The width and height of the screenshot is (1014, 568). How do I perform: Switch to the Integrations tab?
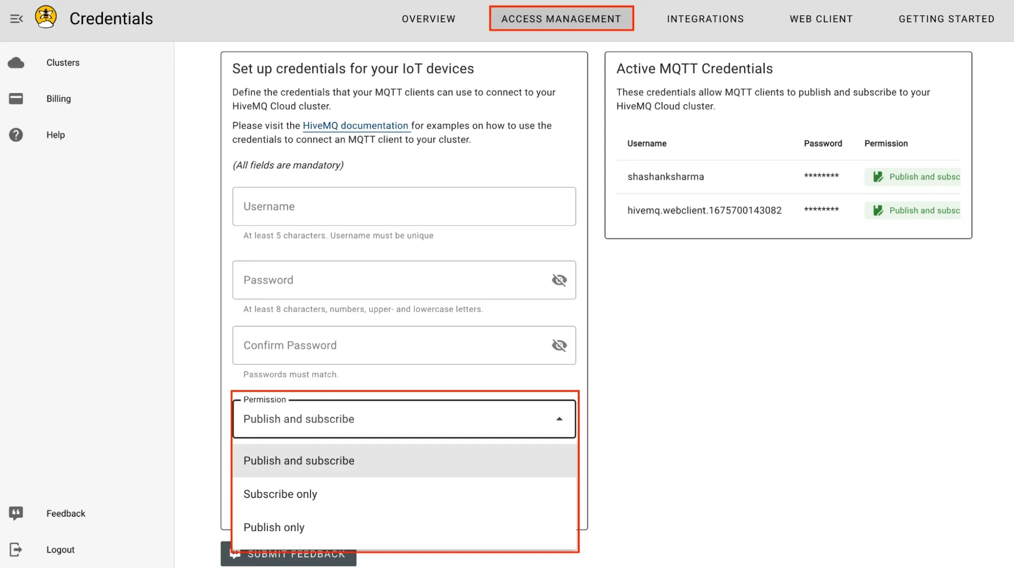705,19
